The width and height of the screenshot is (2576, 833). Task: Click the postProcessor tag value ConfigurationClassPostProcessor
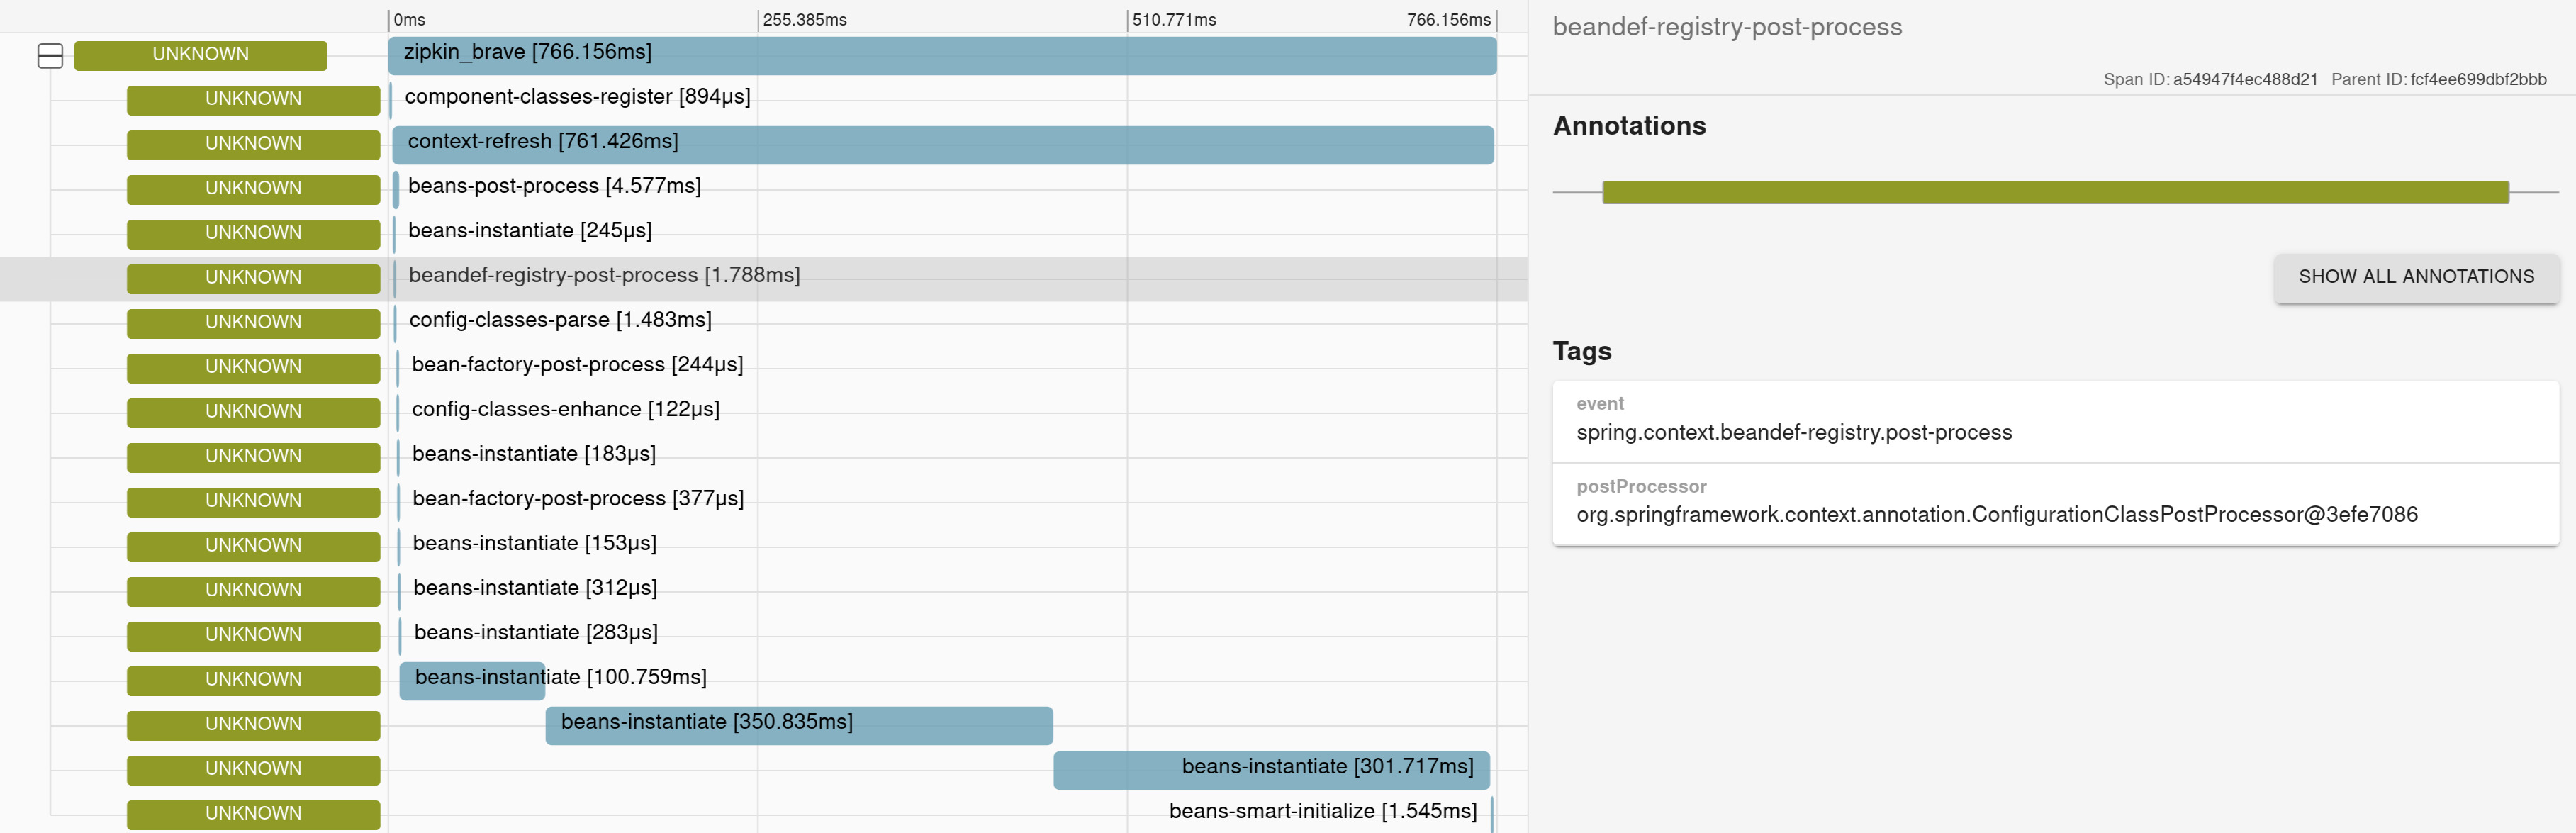tap(1997, 515)
